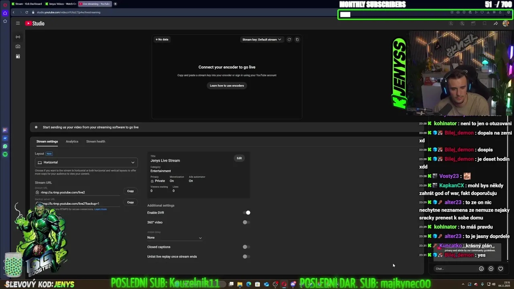Reload the page with browser refresh icon

tap(27, 12)
